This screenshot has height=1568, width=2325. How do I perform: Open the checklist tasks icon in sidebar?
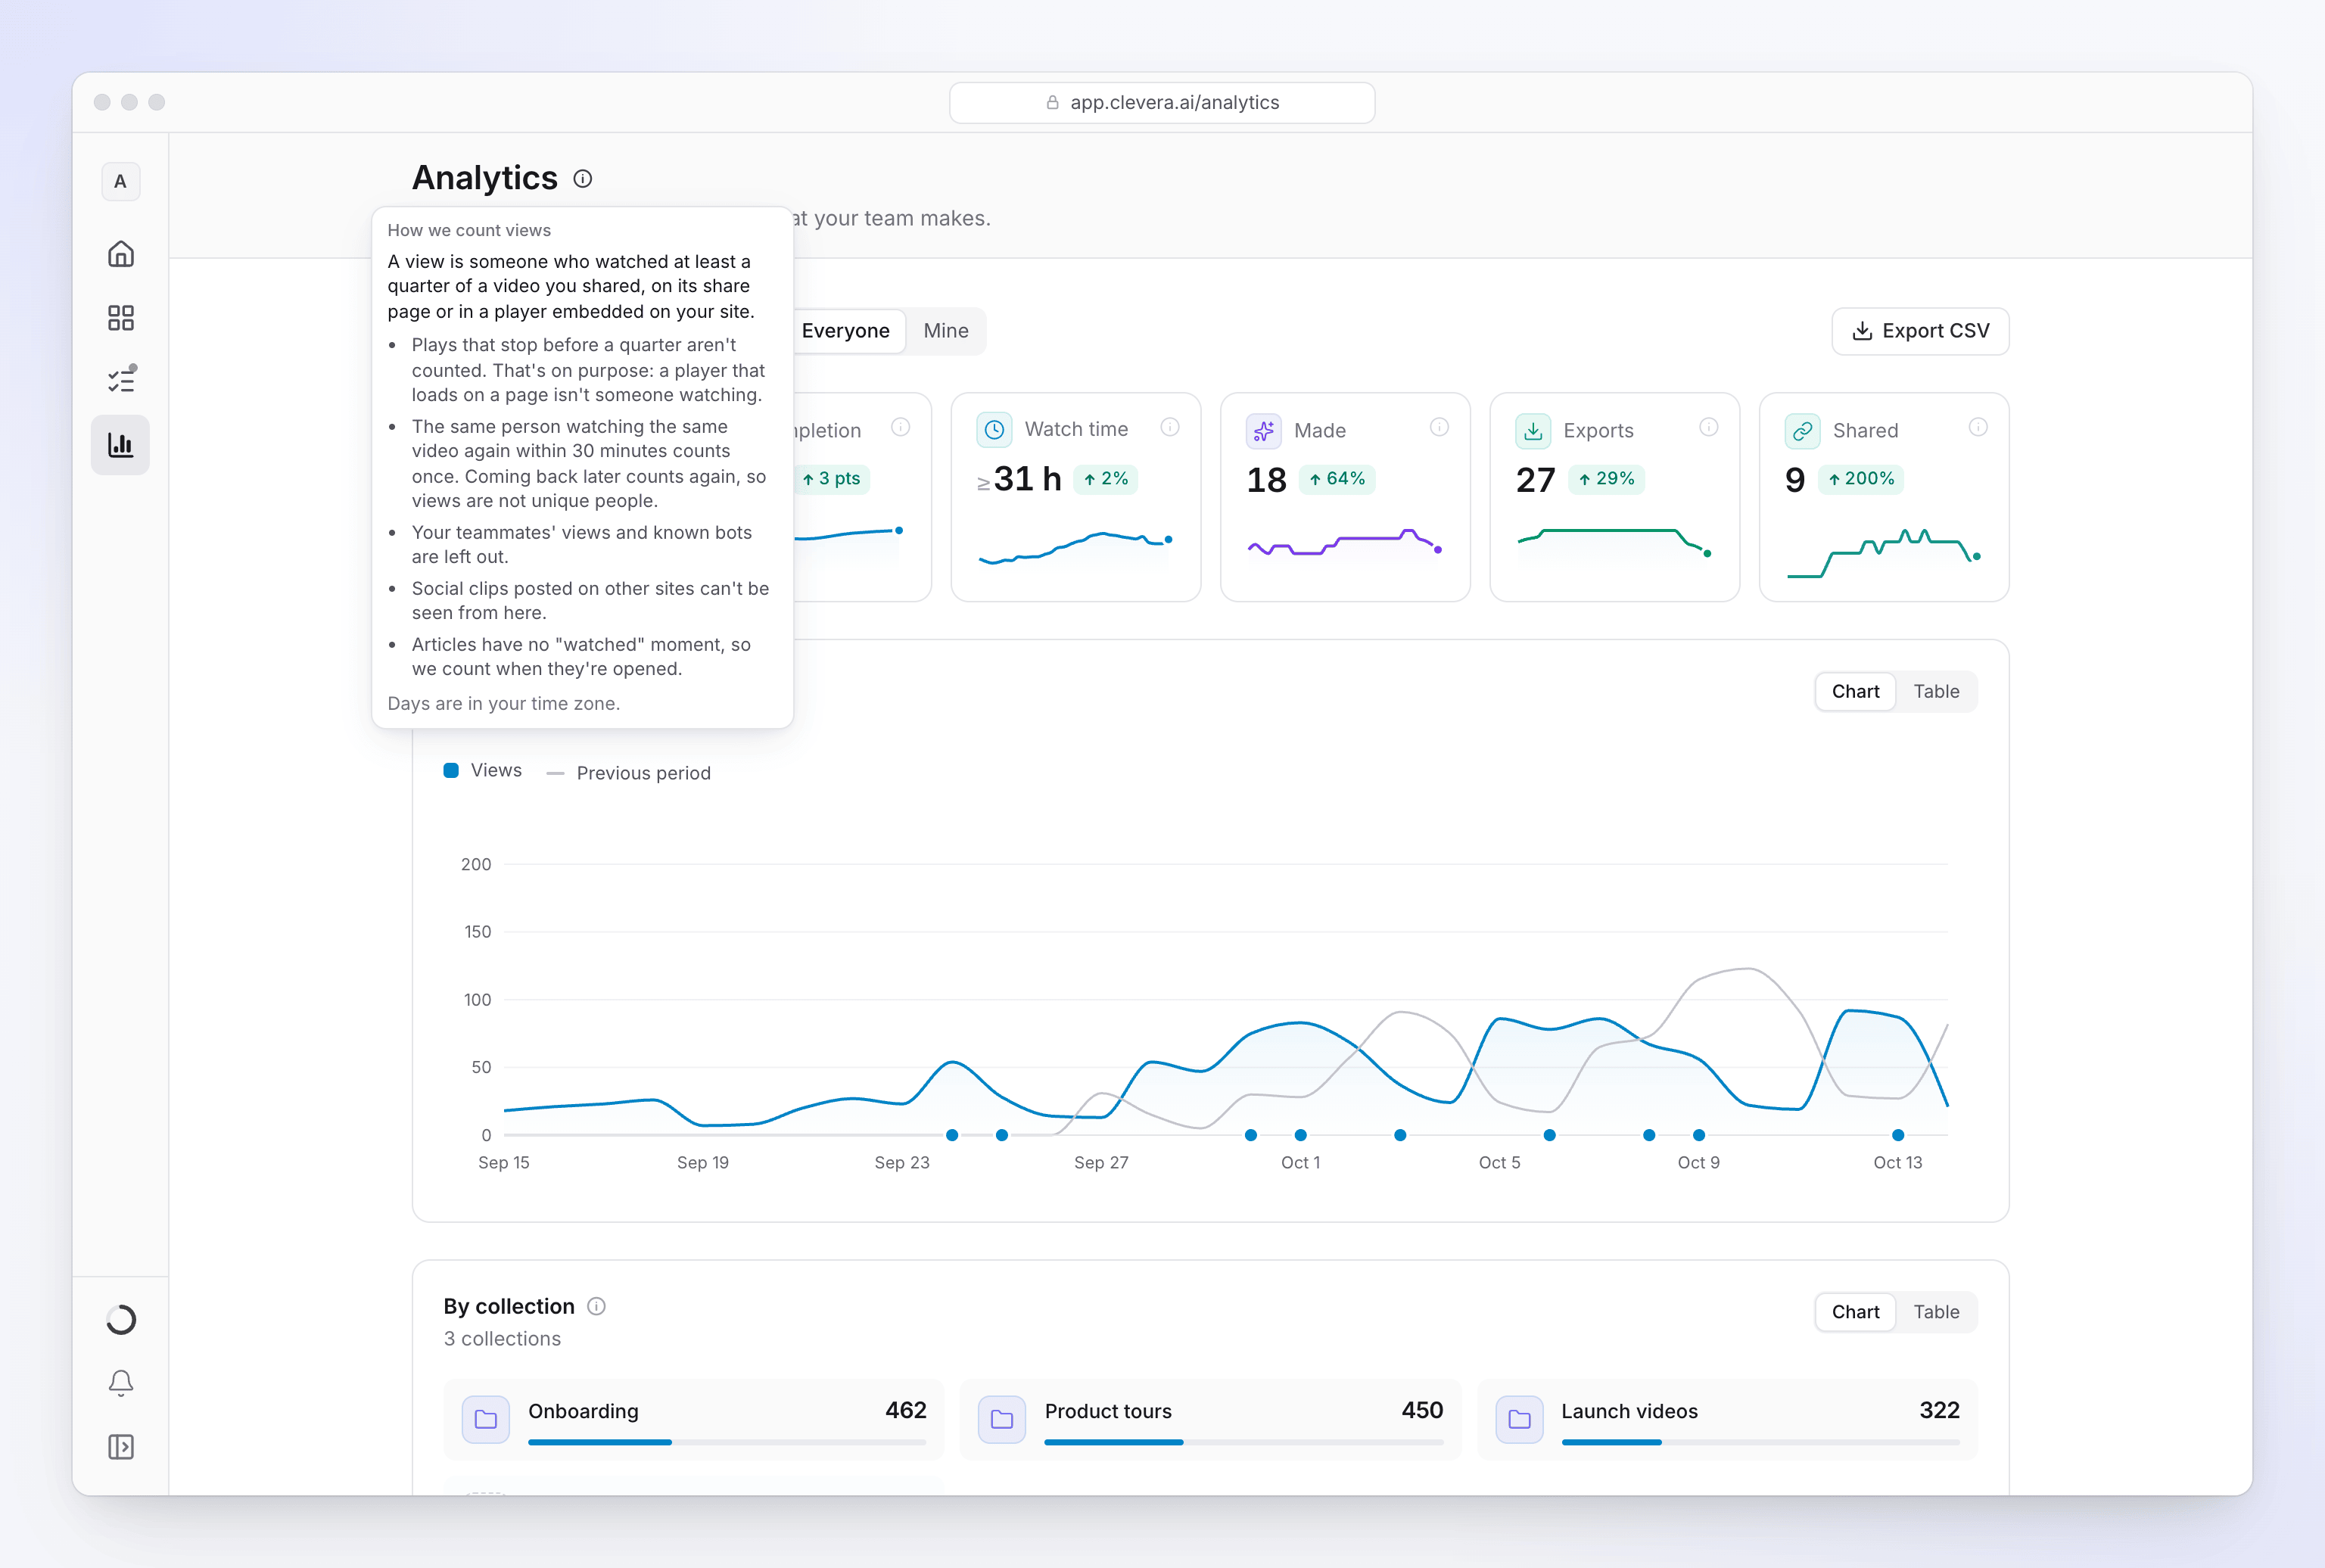(x=121, y=381)
